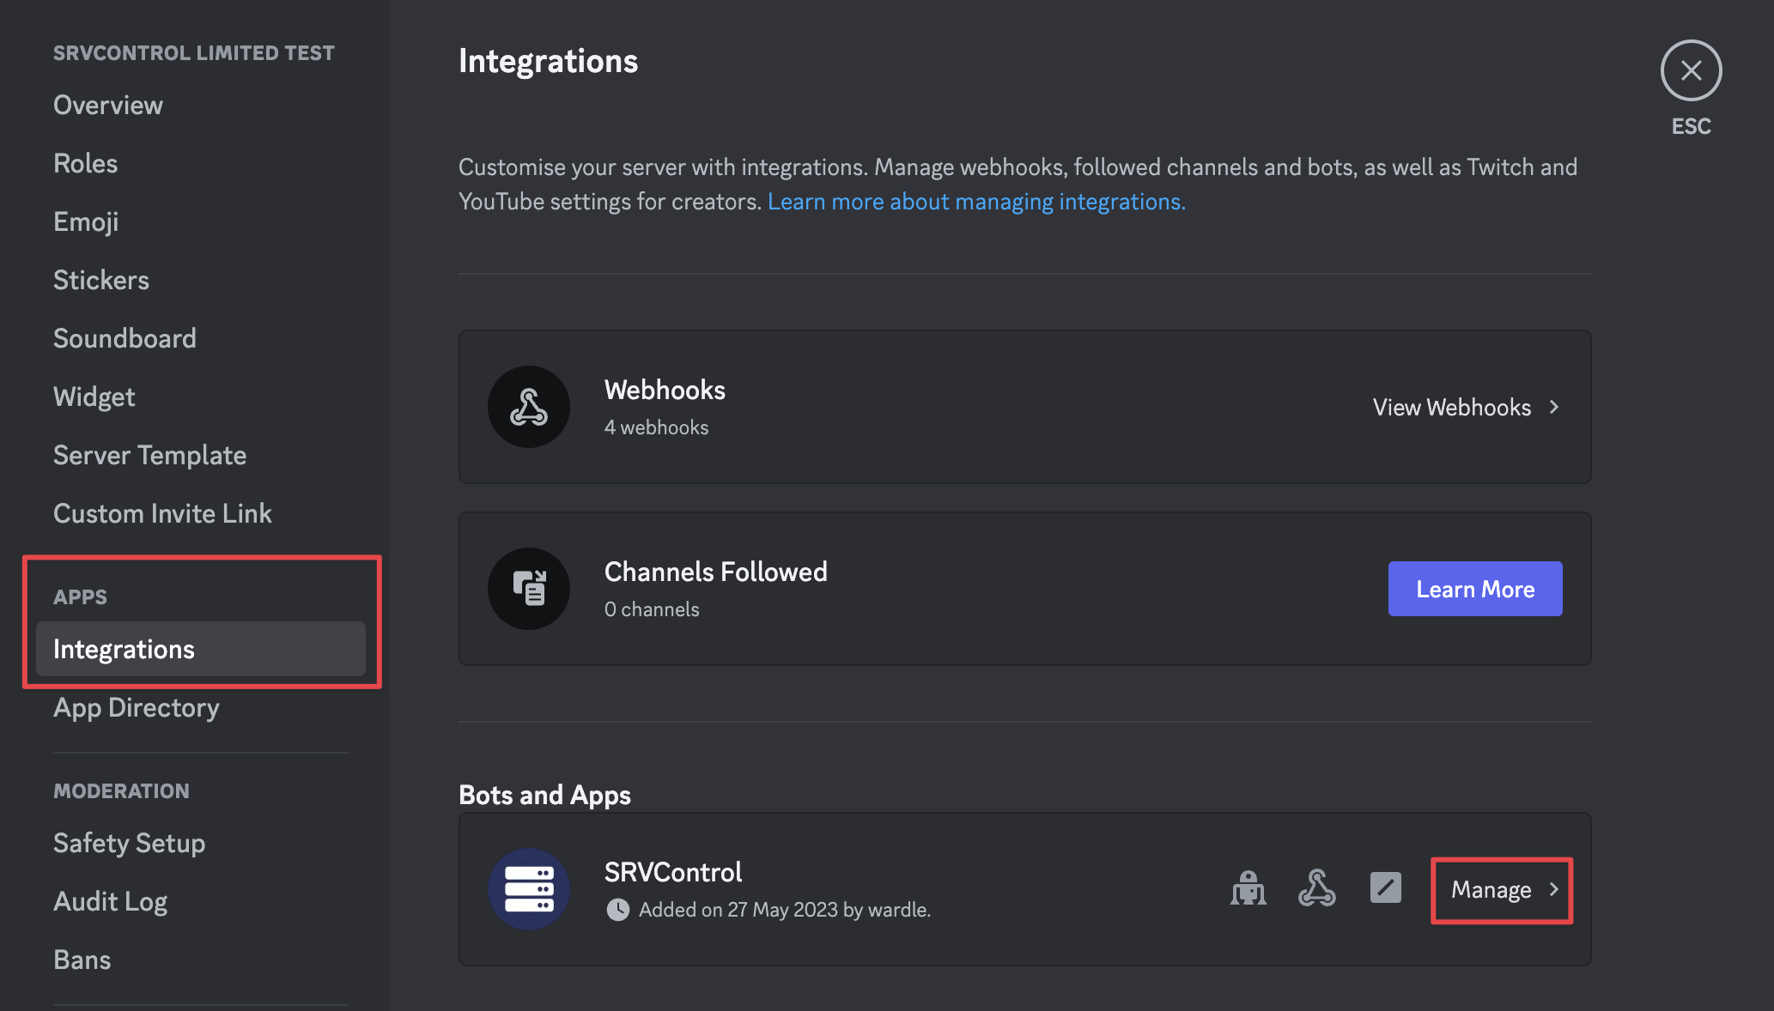Click the Learn More button
1774x1011 pixels.
coord(1475,589)
